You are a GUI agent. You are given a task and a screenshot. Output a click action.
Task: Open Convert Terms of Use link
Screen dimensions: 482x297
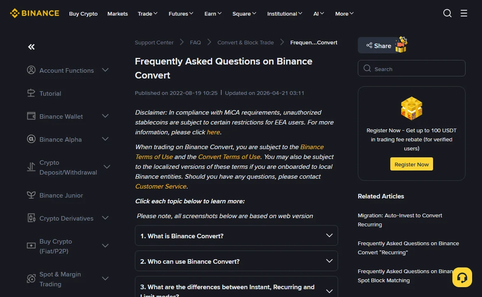[x=229, y=157]
